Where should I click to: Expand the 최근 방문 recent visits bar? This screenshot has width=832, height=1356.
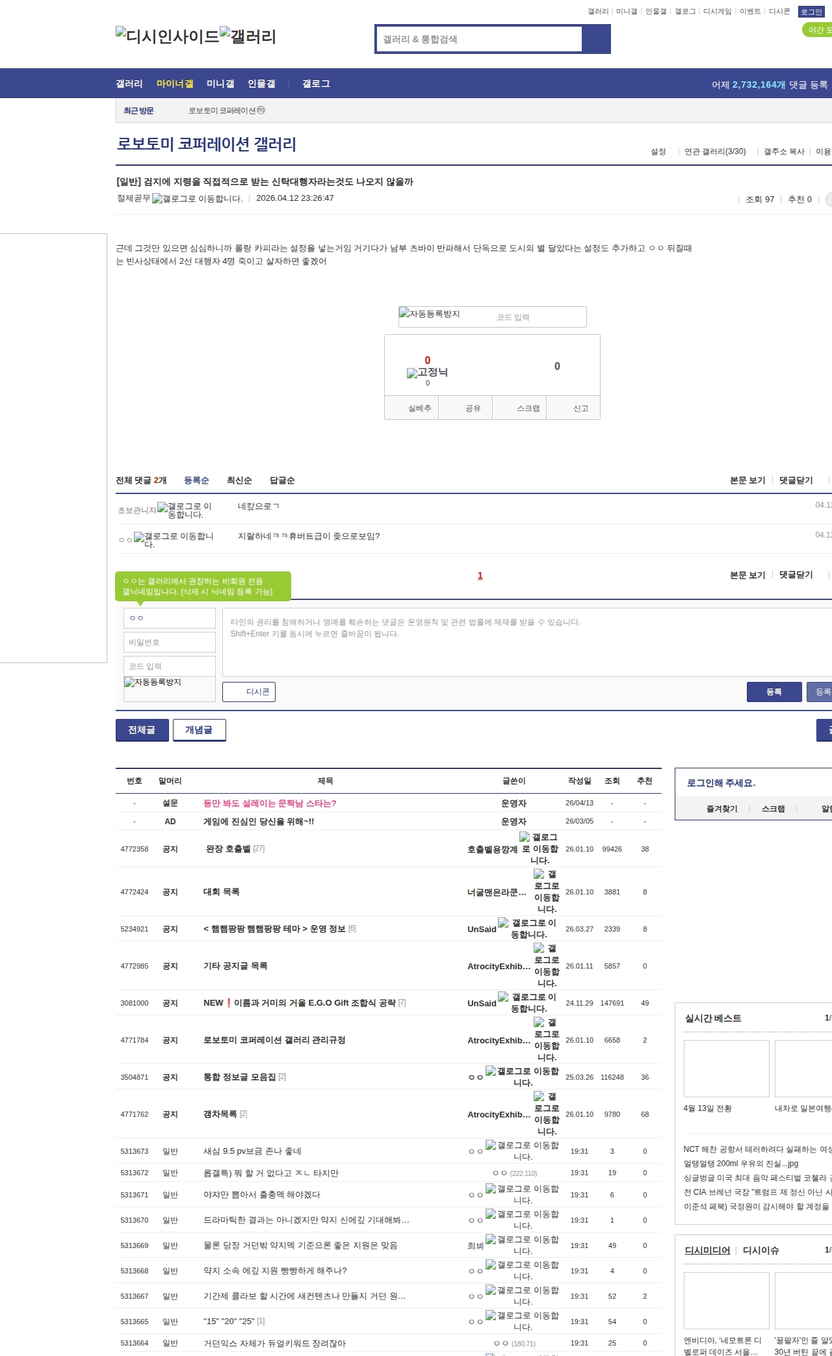[x=138, y=111]
